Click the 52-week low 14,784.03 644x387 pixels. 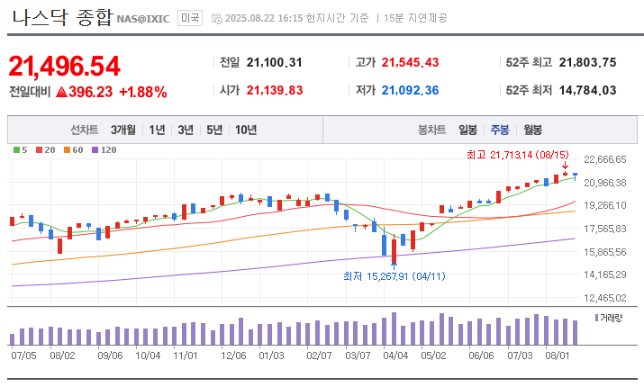click(588, 90)
